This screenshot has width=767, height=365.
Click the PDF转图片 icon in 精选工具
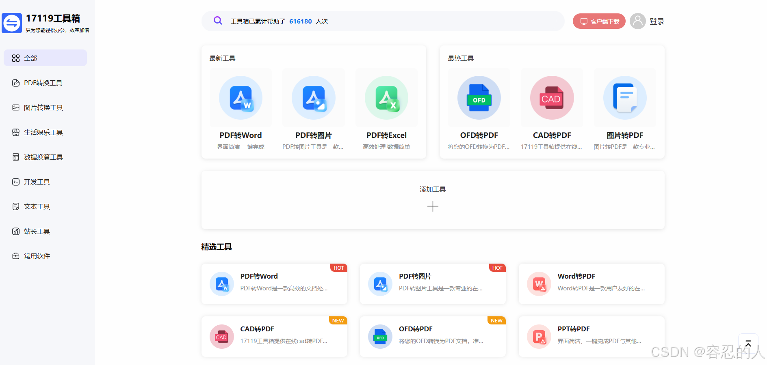tap(380, 284)
